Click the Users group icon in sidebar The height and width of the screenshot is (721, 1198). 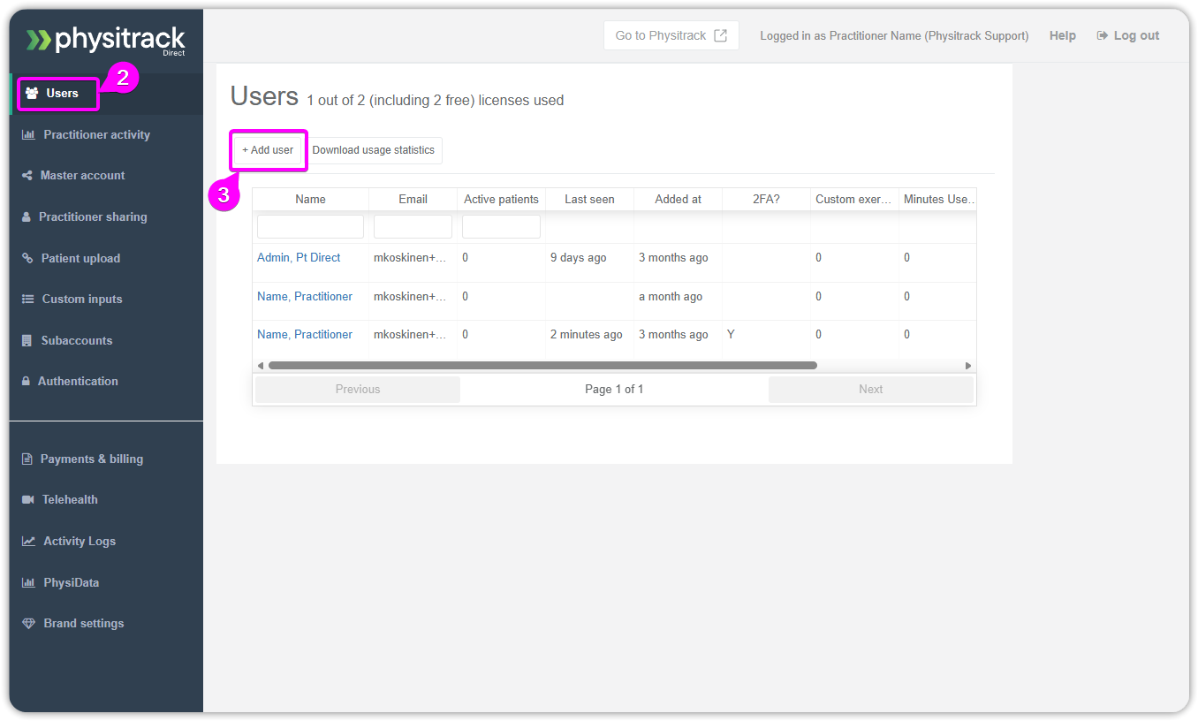click(32, 93)
